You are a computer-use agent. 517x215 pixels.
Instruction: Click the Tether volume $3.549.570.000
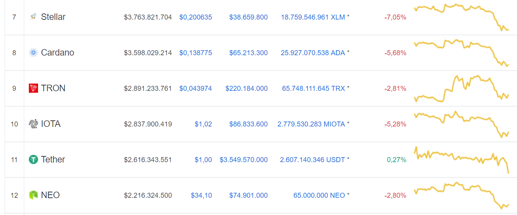(x=244, y=159)
